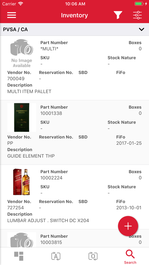Tap the PVSA / CA location header
149x265 pixels.
[74, 29]
